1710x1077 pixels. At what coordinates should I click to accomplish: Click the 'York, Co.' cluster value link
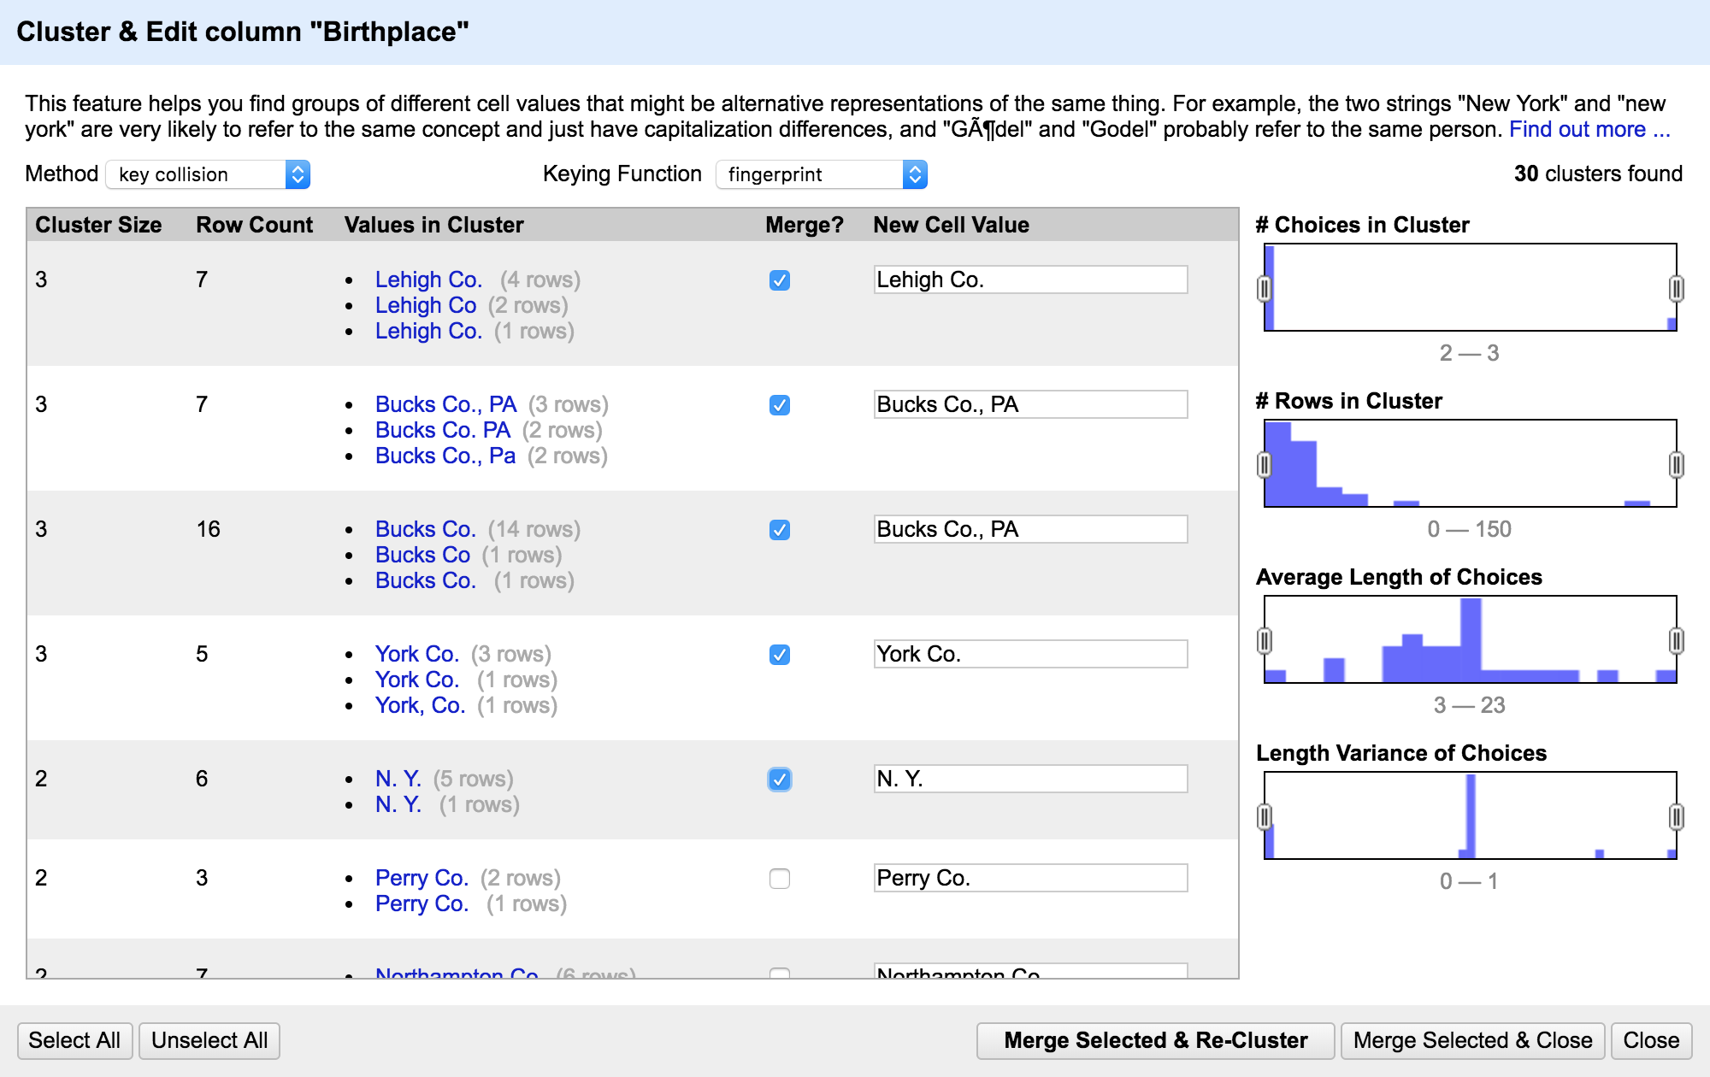(x=420, y=705)
